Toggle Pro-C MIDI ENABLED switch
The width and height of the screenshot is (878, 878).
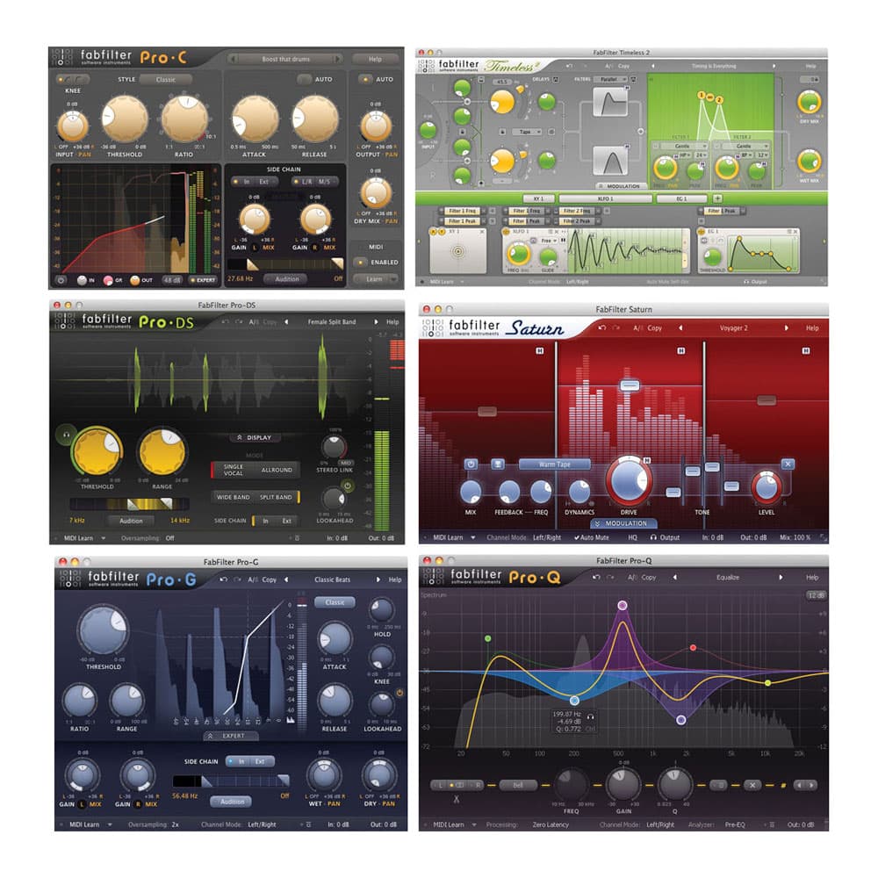coord(361,262)
